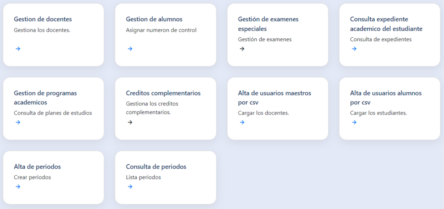Click the arrow under Crear periodos
The width and height of the screenshot is (444, 209).
(x=18, y=187)
